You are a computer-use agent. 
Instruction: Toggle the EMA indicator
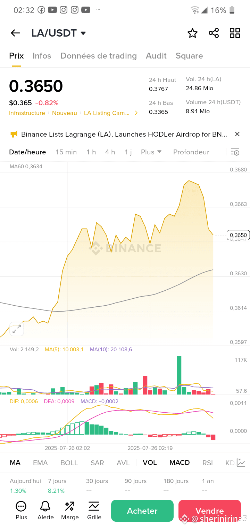pyautogui.click(x=40, y=463)
